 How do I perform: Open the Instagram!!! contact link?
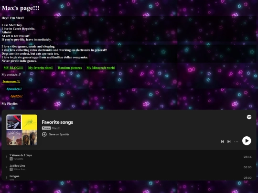coord(11,81)
